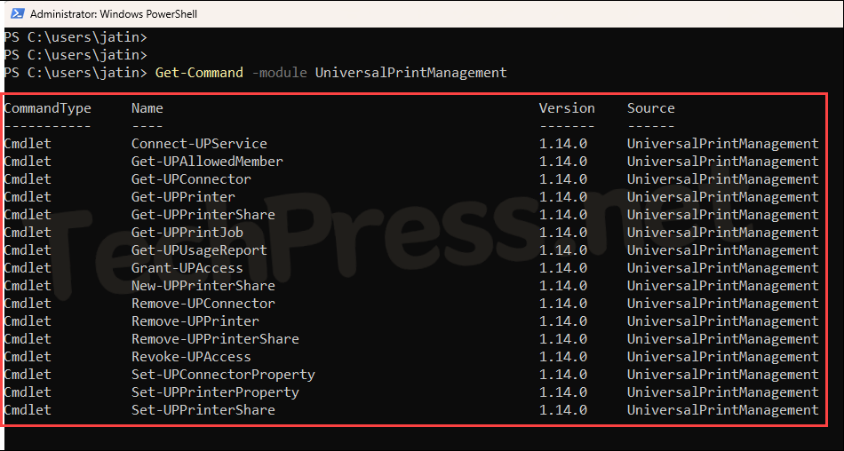The height and width of the screenshot is (451, 844).
Task: Select the Get-UPPrinterShare cmdlet name
Action: click(203, 215)
